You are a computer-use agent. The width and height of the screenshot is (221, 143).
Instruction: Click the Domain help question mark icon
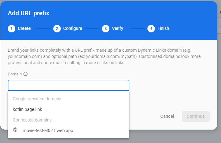tap(26, 74)
